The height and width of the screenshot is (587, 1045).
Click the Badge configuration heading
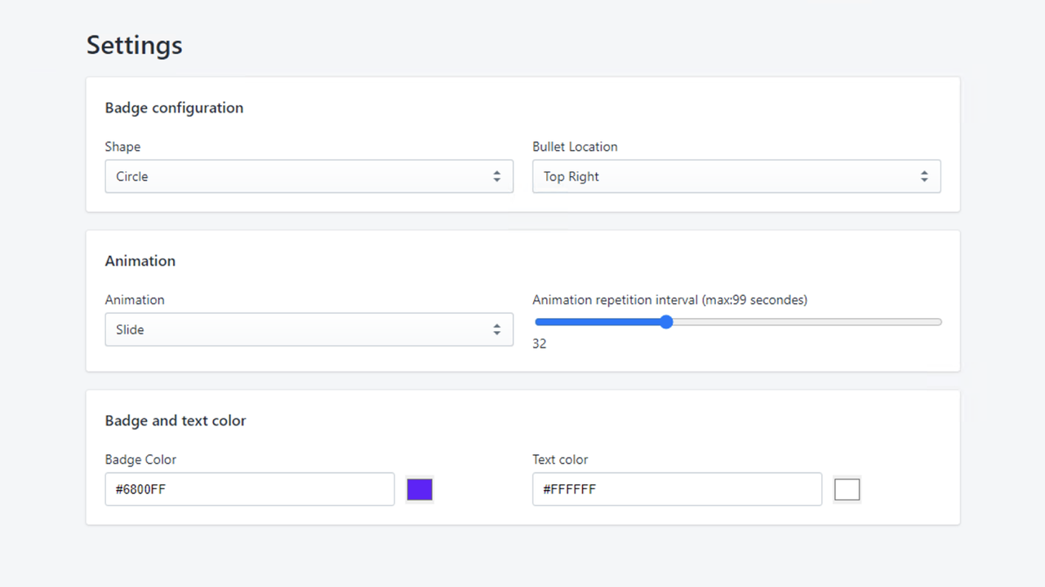174,108
